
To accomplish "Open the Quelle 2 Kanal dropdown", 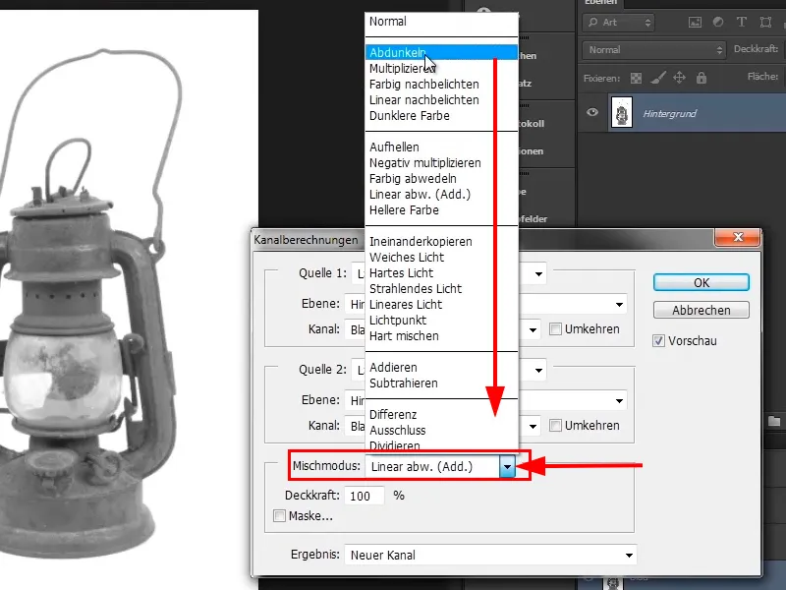I will 533,426.
